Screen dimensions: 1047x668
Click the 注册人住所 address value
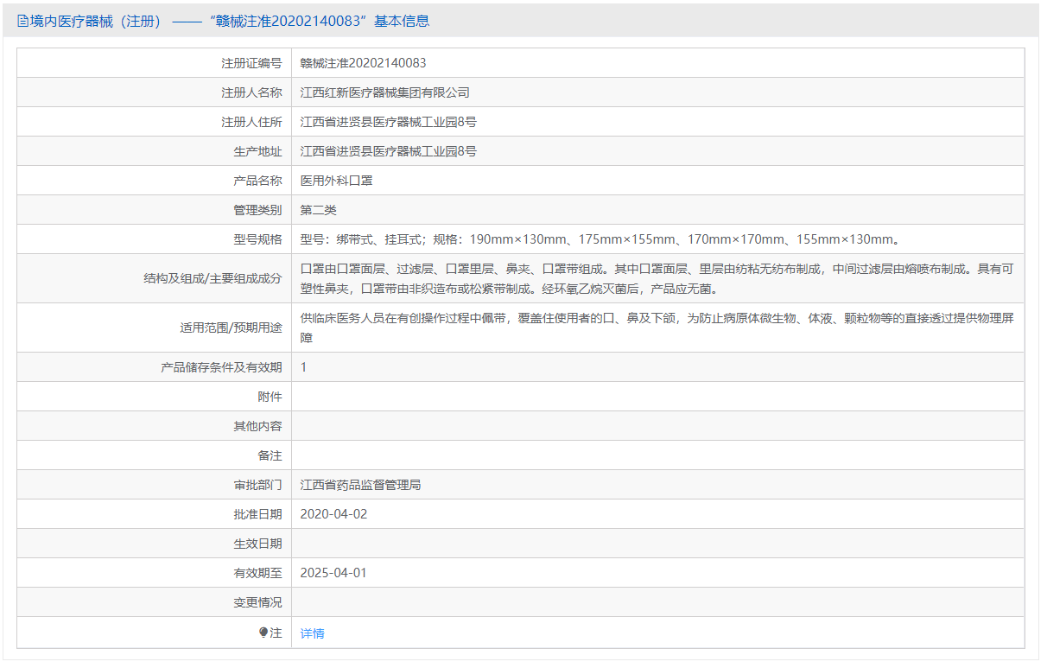coord(388,122)
